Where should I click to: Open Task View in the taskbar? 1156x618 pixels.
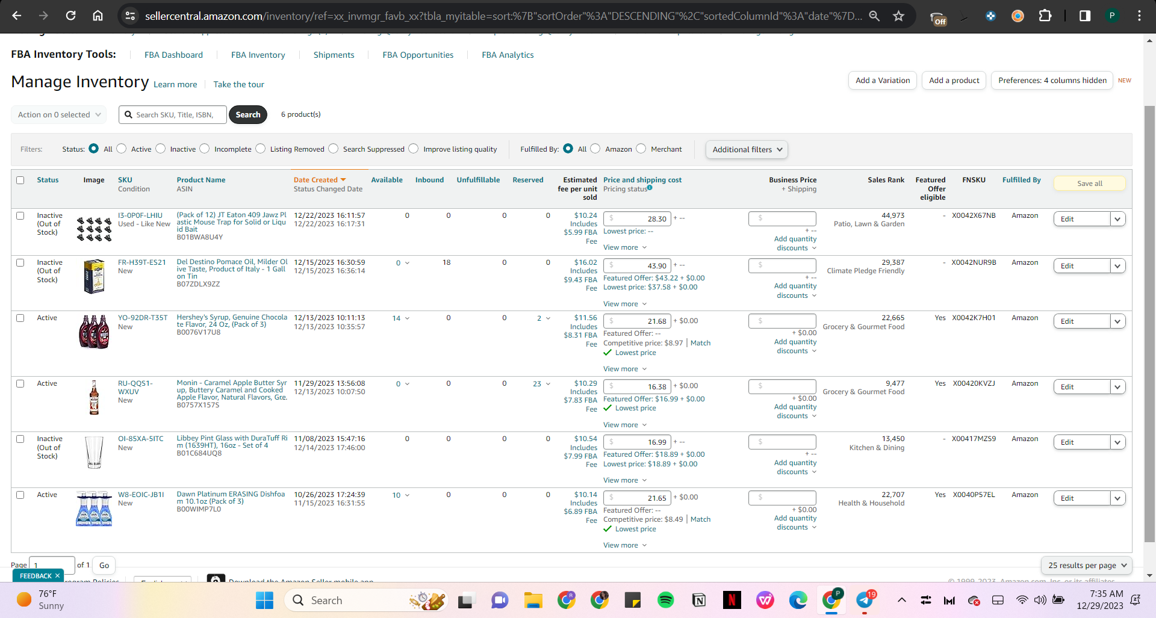[x=466, y=600]
